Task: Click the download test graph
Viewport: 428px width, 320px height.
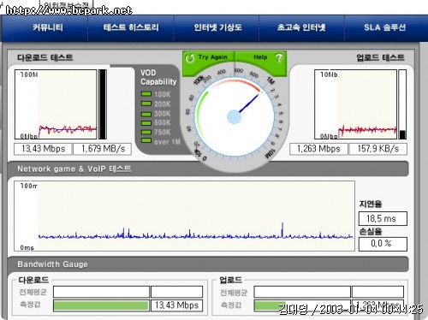Action: pyautogui.click(x=56, y=104)
